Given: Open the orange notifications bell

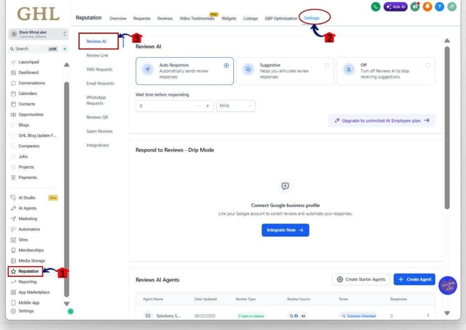Looking at the screenshot, I should [x=427, y=6].
